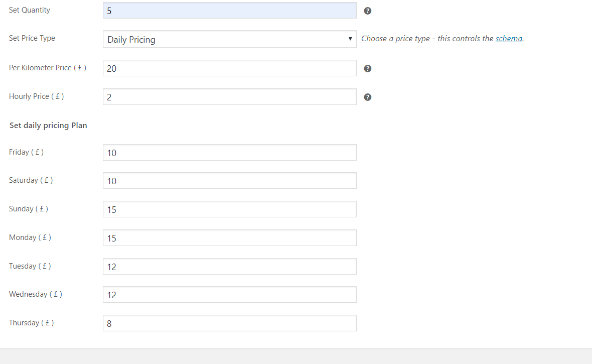Click the Thursday price input box
The image size is (592, 364).
point(229,323)
